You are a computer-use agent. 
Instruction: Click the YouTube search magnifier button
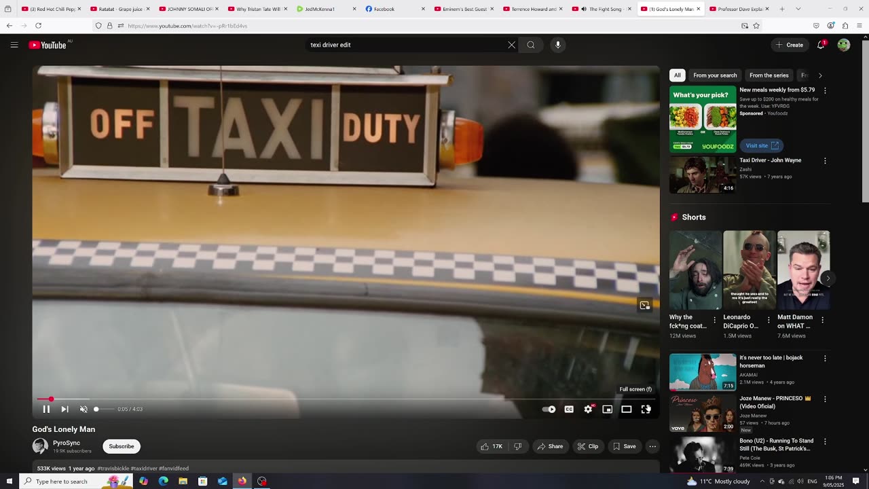(531, 45)
